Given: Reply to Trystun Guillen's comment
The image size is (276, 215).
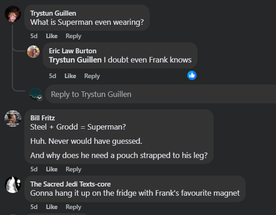Looking at the screenshot, I should [73, 36].
